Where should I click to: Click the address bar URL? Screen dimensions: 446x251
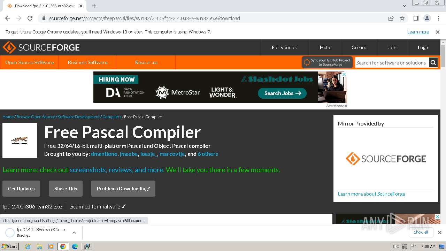point(144,18)
